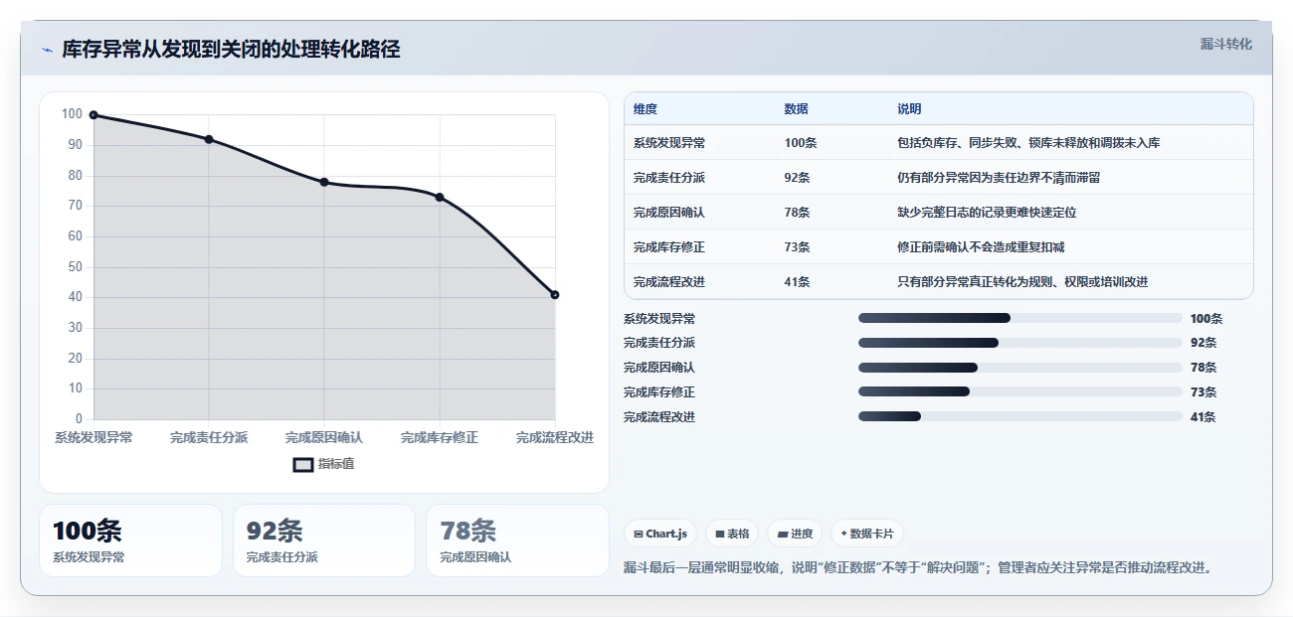Screen dimensions: 1293x617
Task: Click the 指标值 legend label
Action: click(x=336, y=465)
